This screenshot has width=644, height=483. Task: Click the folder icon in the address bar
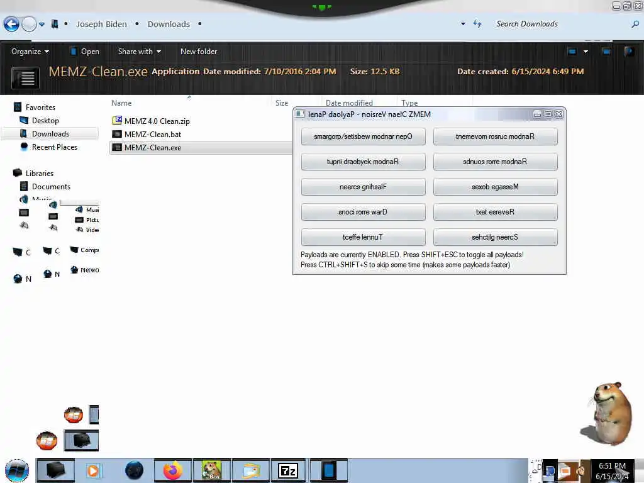[55, 25]
